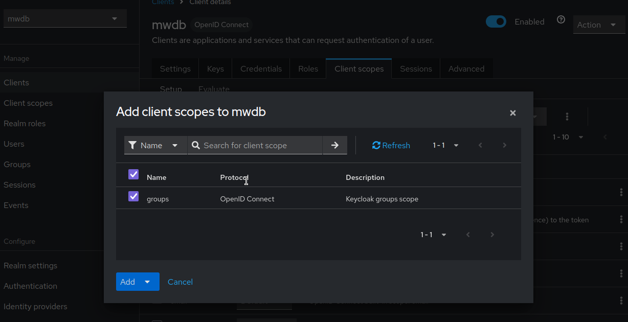The height and width of the screenshot is (322, 628).
Task: Open the mwdb realm selector dropdown
Action: pyautogui.click(x=65, y=19)
